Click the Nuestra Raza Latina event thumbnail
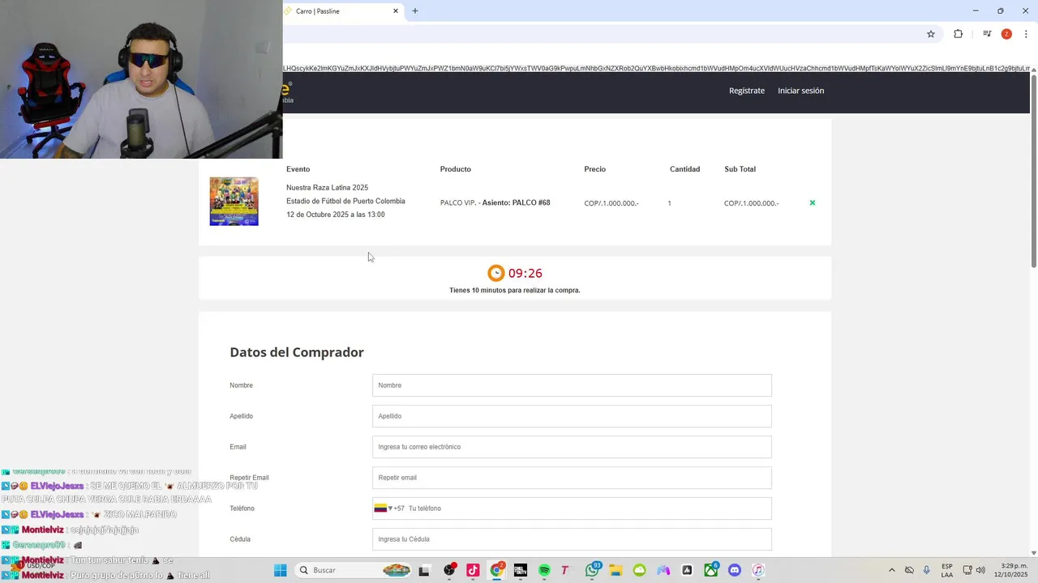 click(234, 202)
